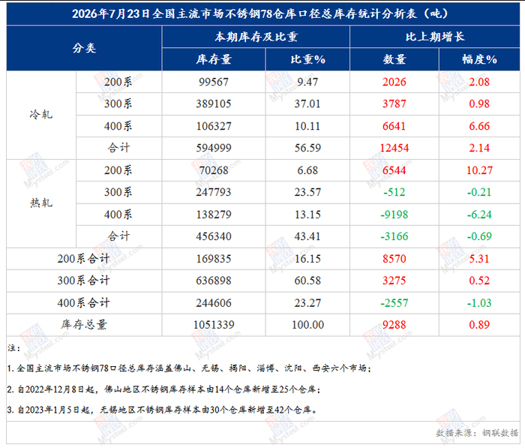The height and width of the screenshot is (448, 525).
Task: Click the 10.27 percentage cell
Action: click(x=479, y=170)
